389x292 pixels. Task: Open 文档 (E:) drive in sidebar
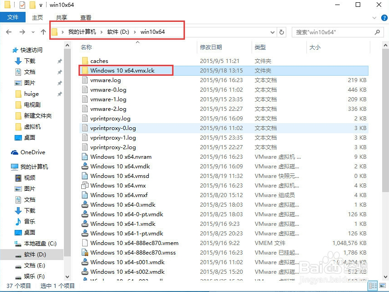click(x=35, y=266)
